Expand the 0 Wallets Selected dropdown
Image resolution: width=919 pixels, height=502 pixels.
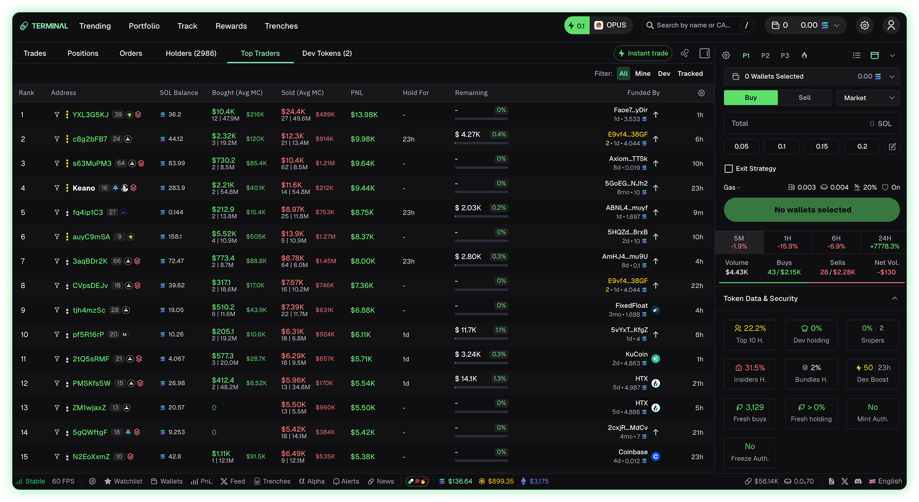coord(891,76)
